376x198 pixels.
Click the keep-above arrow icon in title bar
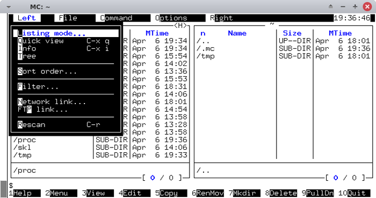point(331,6)
